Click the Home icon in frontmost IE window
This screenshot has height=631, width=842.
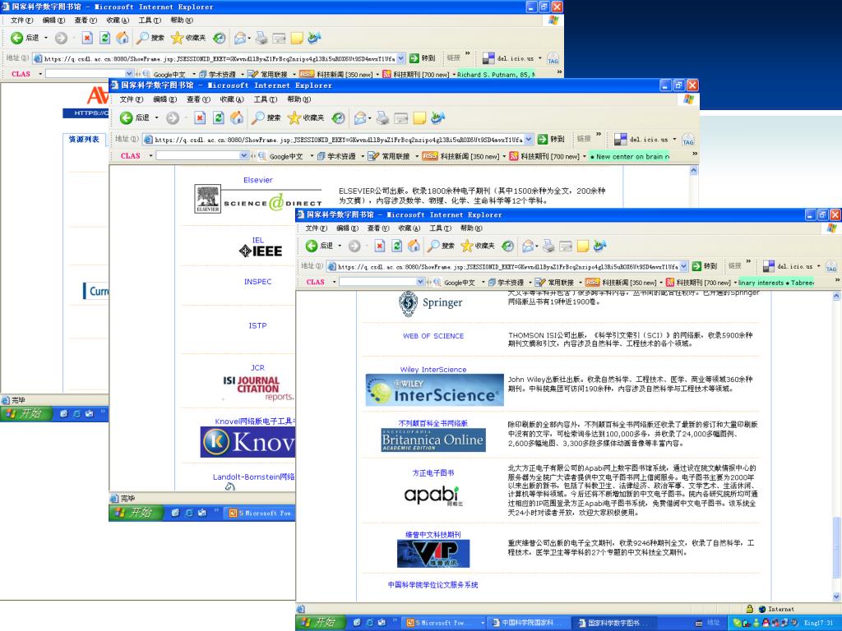(x=414, y=246)
